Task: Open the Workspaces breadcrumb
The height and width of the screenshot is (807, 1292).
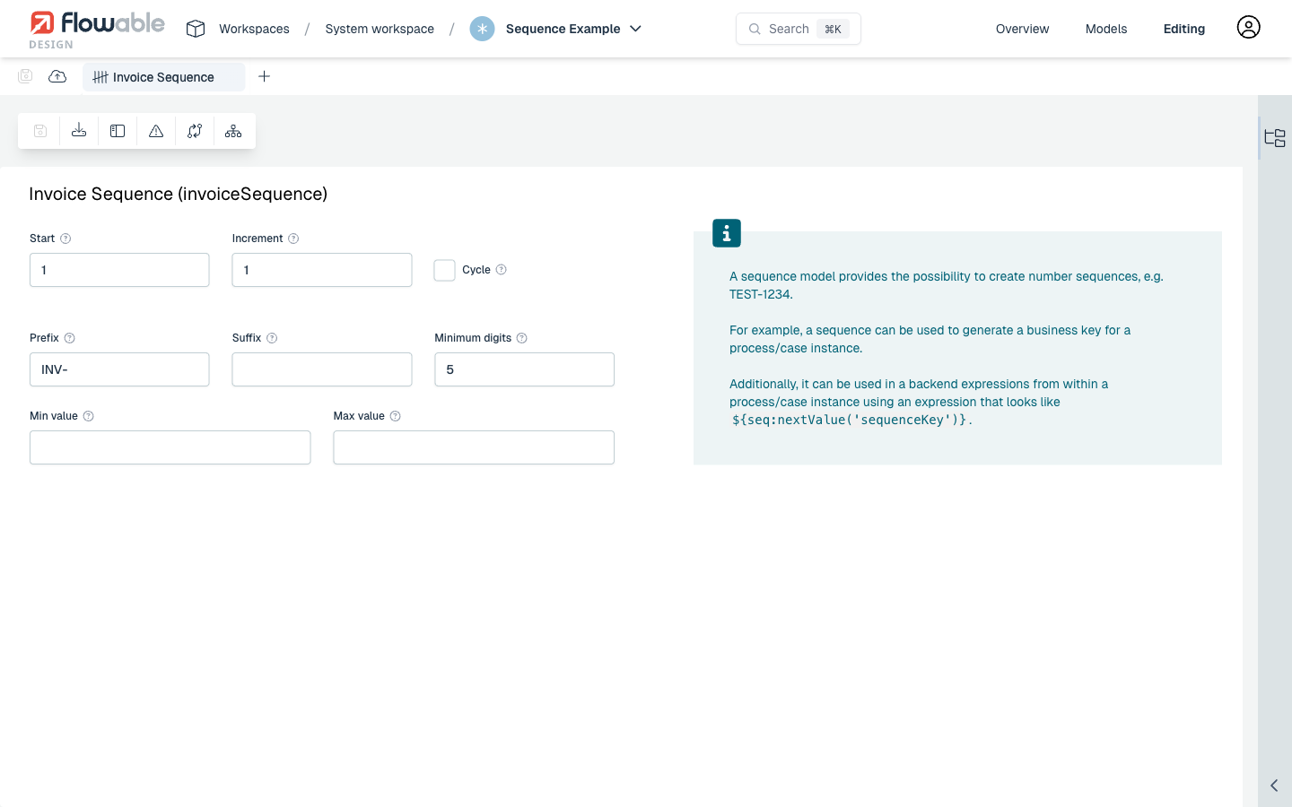Action: (254, 28)
